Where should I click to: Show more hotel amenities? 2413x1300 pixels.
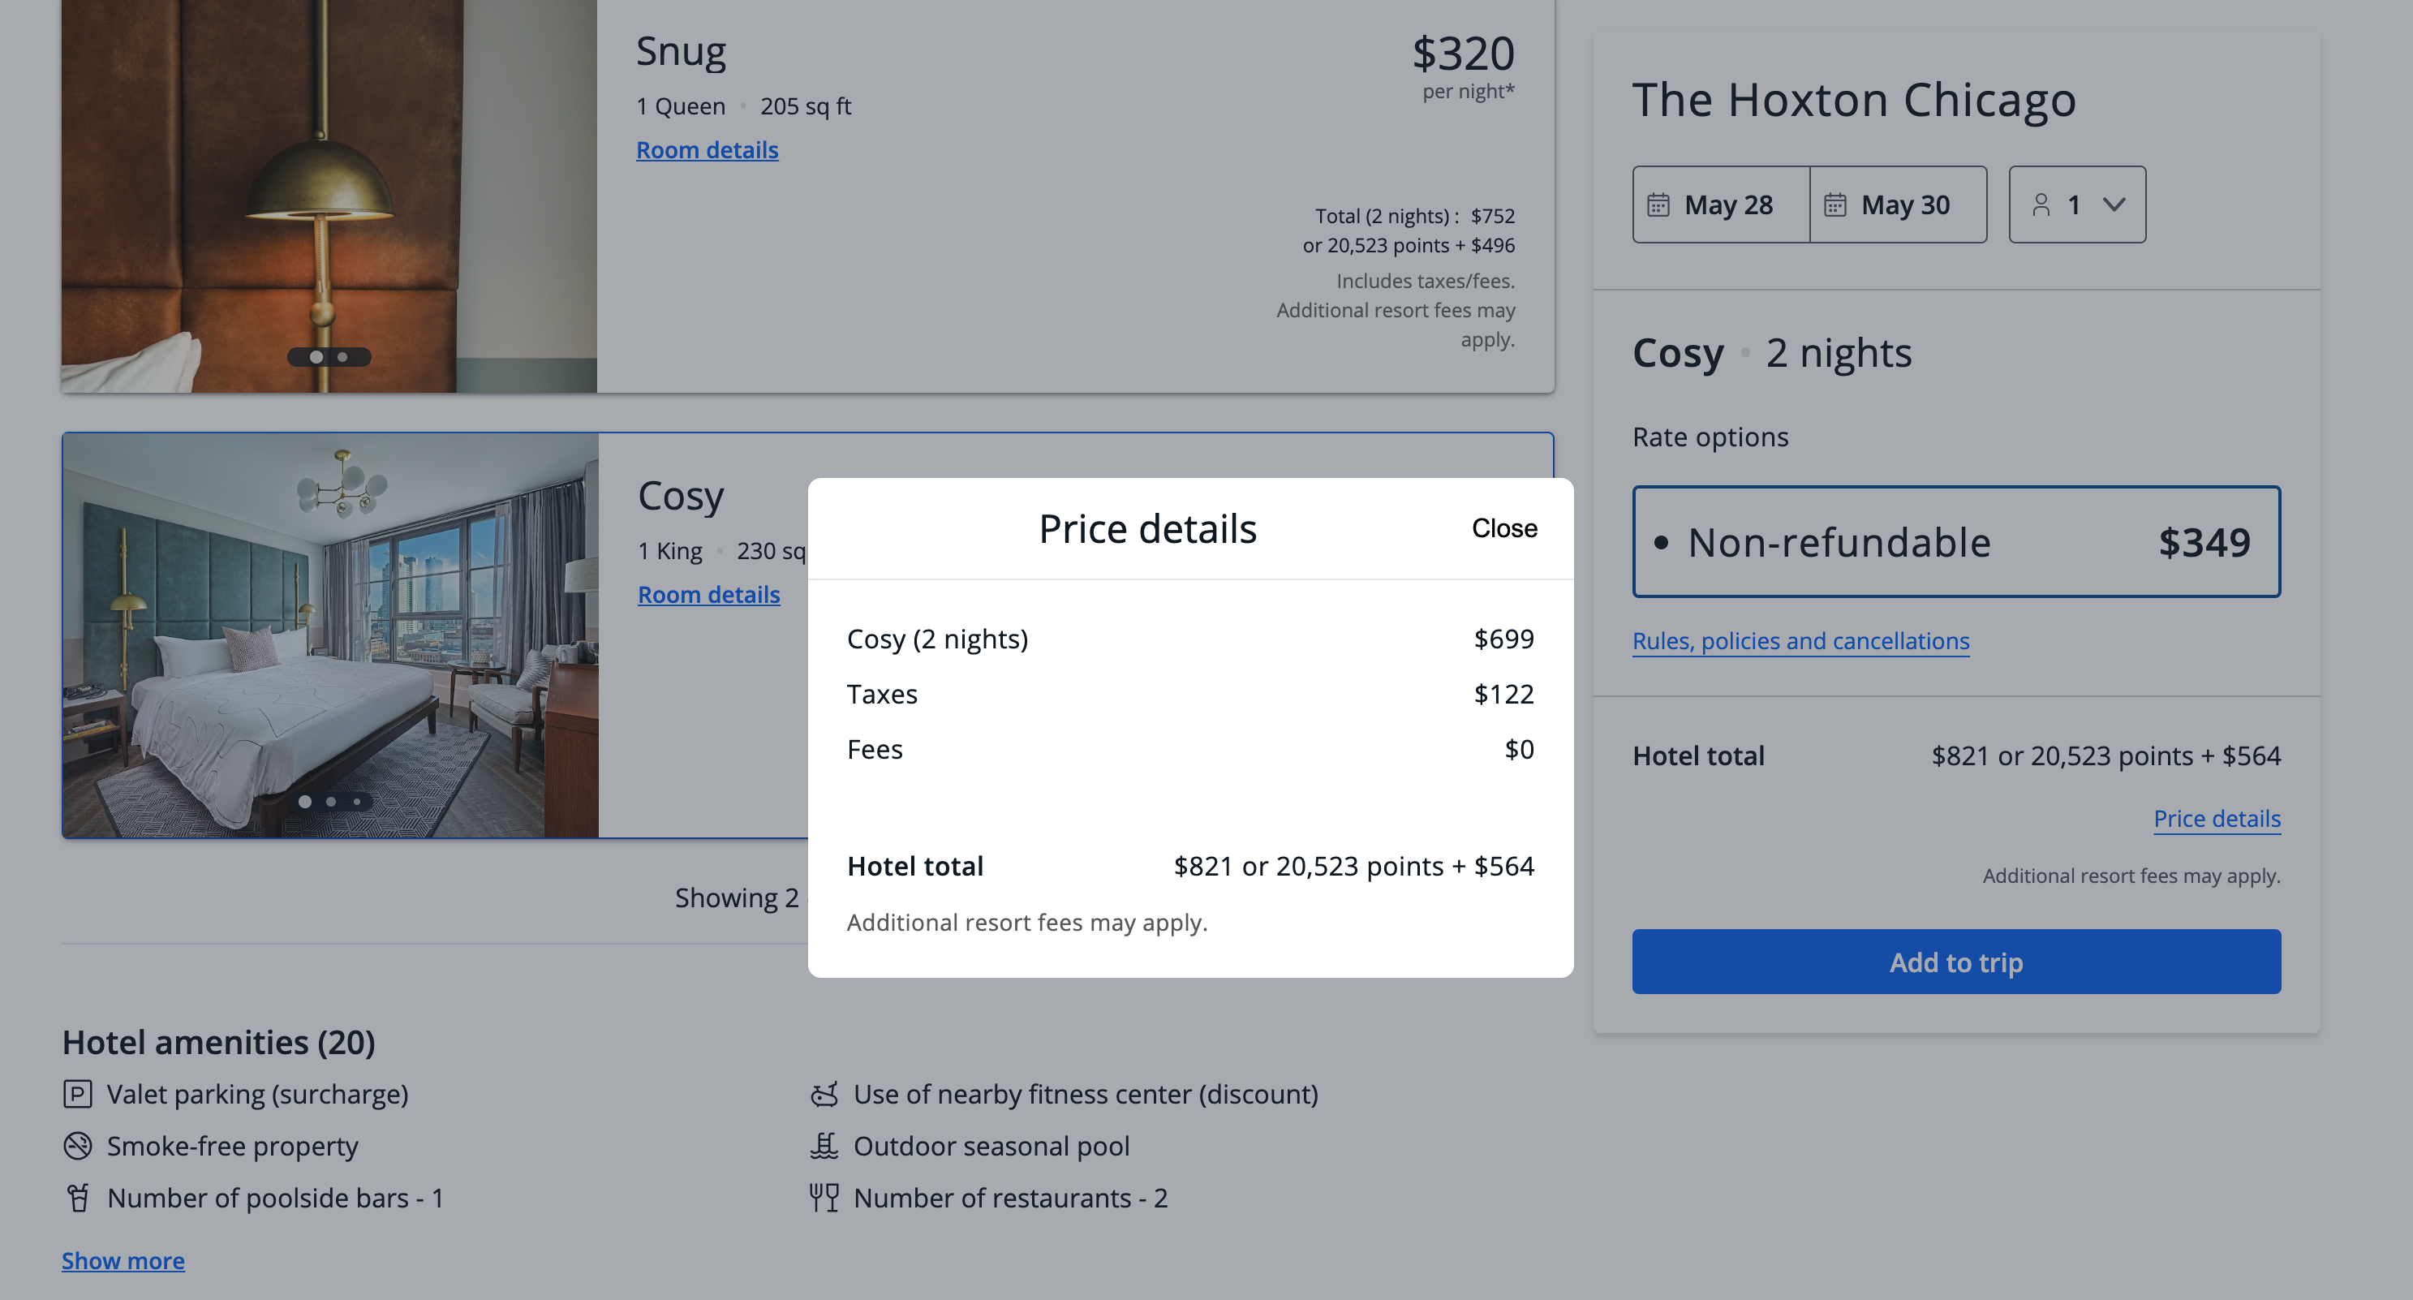123,1261
